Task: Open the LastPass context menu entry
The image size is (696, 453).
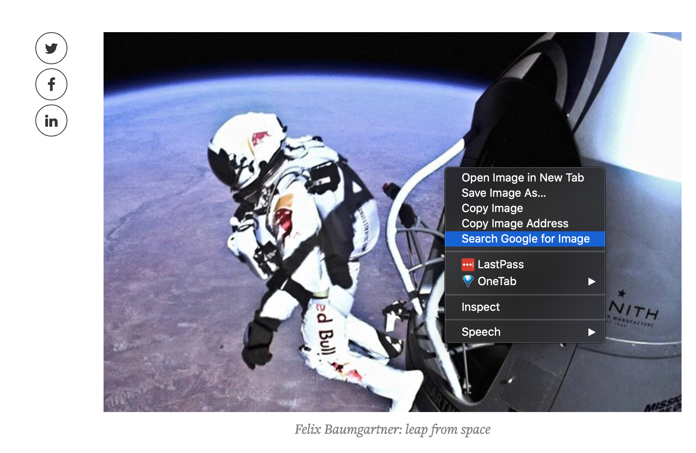Action: click(x=525, y=264)
